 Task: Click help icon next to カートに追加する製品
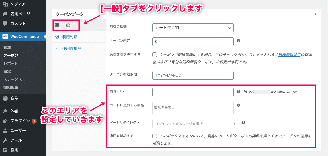(238, 105)
